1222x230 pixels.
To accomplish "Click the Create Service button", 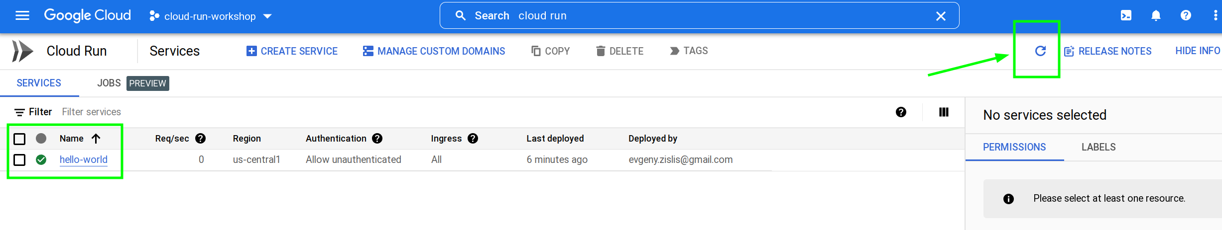I will [x=292, y=51].
